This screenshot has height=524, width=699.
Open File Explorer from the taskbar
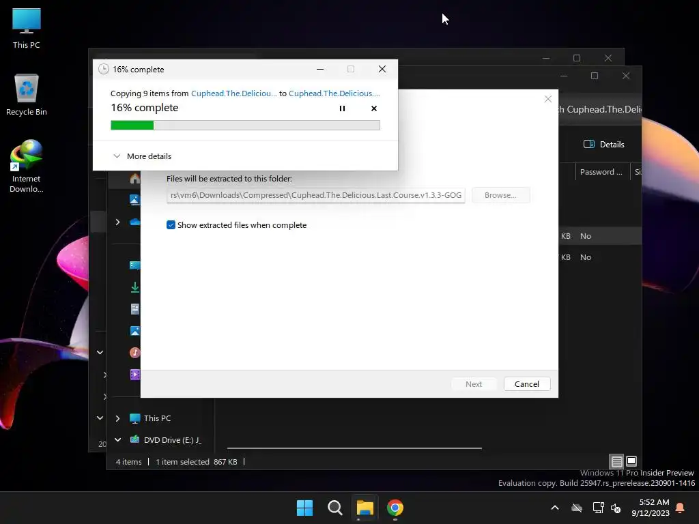(x=365, y=508)
